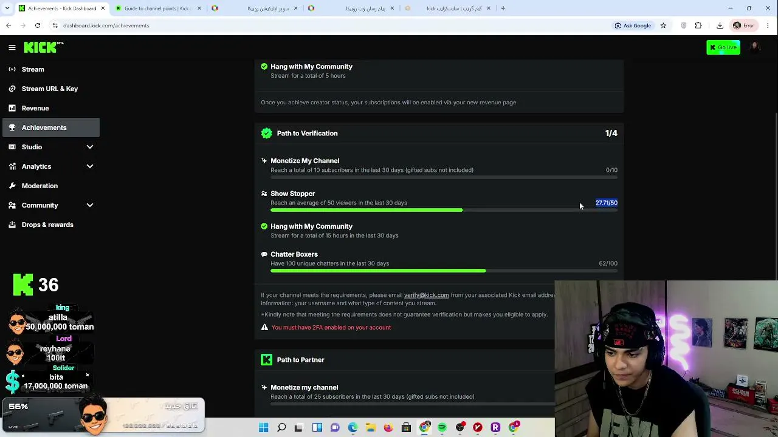Close the Achievements - Kick Dashboard tab
778x437 pixels.
click(103, 8)
